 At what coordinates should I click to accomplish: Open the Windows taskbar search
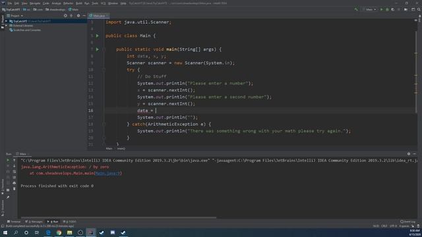click(16, 232)
